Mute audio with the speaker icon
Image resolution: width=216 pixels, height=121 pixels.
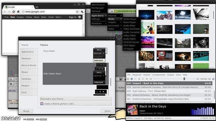pos(213,79)
